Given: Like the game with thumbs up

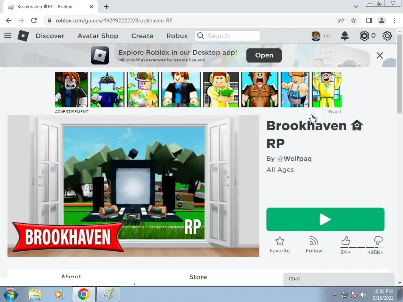Looking at the screenshot, I should click(x=346, y=241).
